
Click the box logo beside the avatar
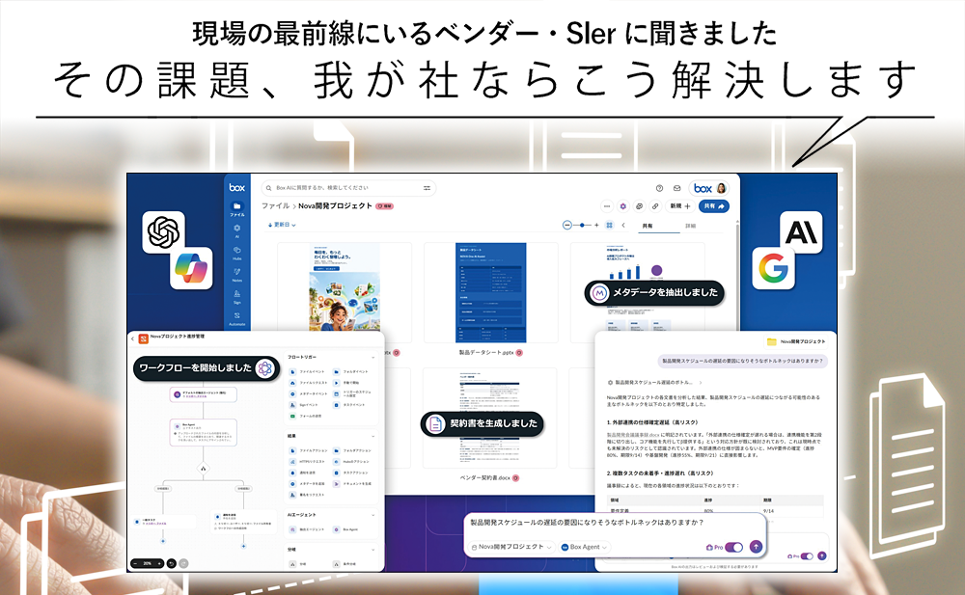(703, 188)
